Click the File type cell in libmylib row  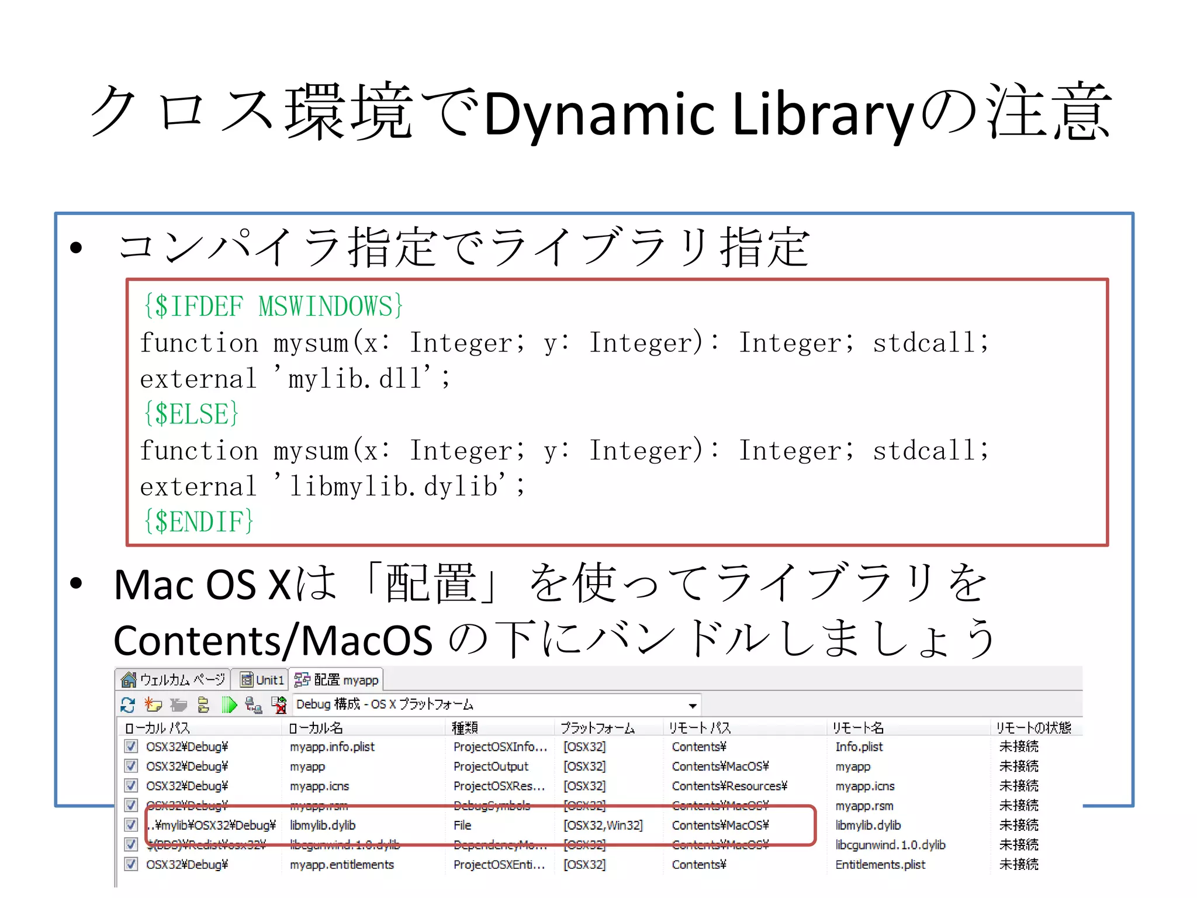[462, 825]
